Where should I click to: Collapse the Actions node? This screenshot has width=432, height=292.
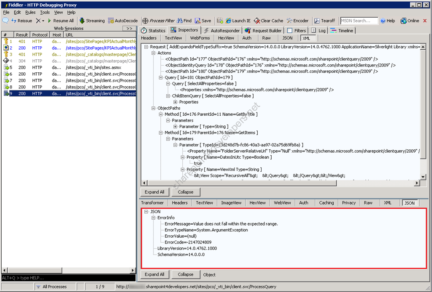click(154, 53)
